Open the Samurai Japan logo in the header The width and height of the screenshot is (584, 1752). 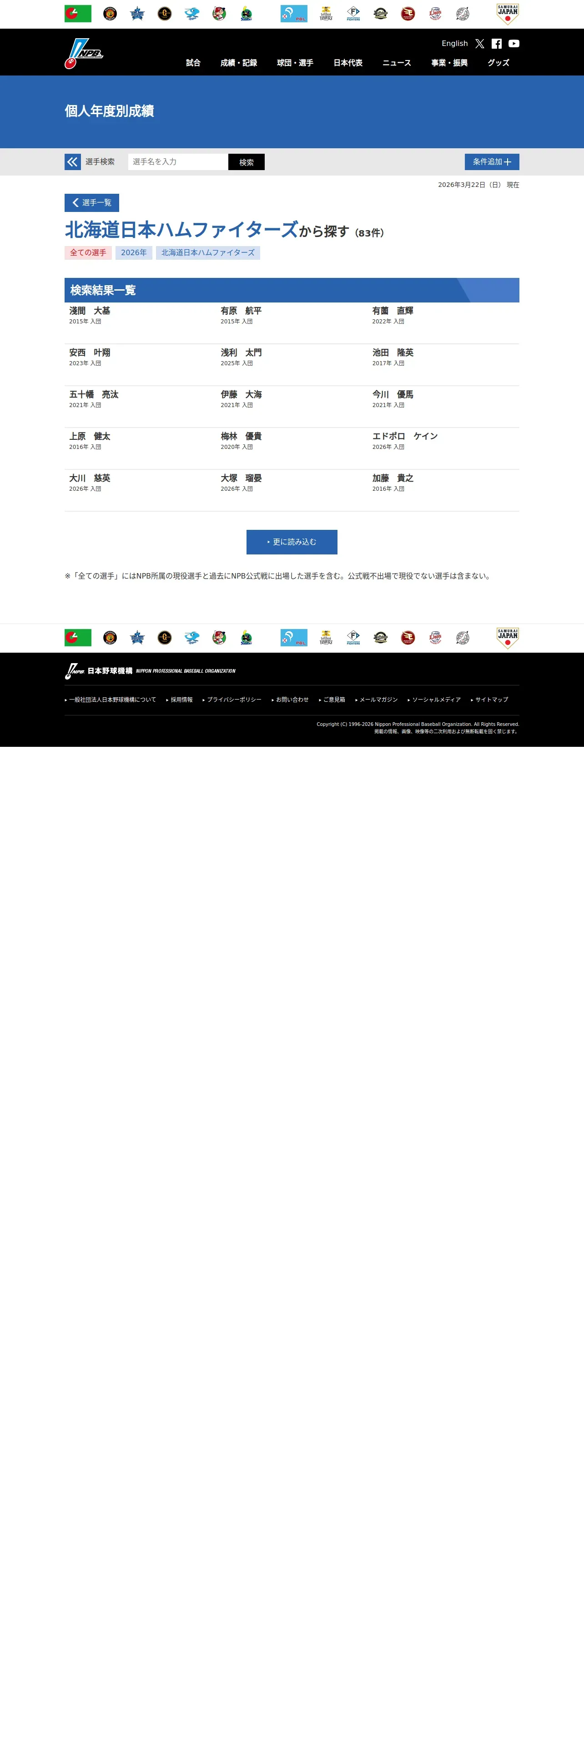tap(508, 14)
